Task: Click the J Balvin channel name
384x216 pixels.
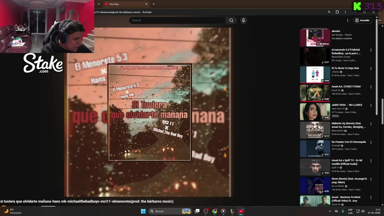Action: (335, 72)
